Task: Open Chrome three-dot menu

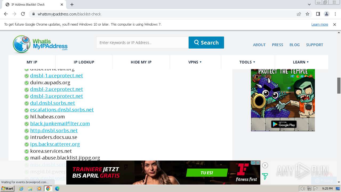Action: click(x=335, y=14)
